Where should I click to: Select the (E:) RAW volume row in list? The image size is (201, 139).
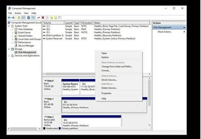(96, 29)
